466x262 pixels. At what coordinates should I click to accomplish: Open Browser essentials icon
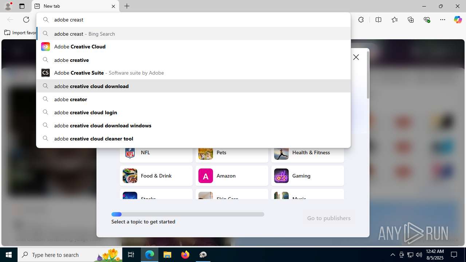click(x=427, y=20)
